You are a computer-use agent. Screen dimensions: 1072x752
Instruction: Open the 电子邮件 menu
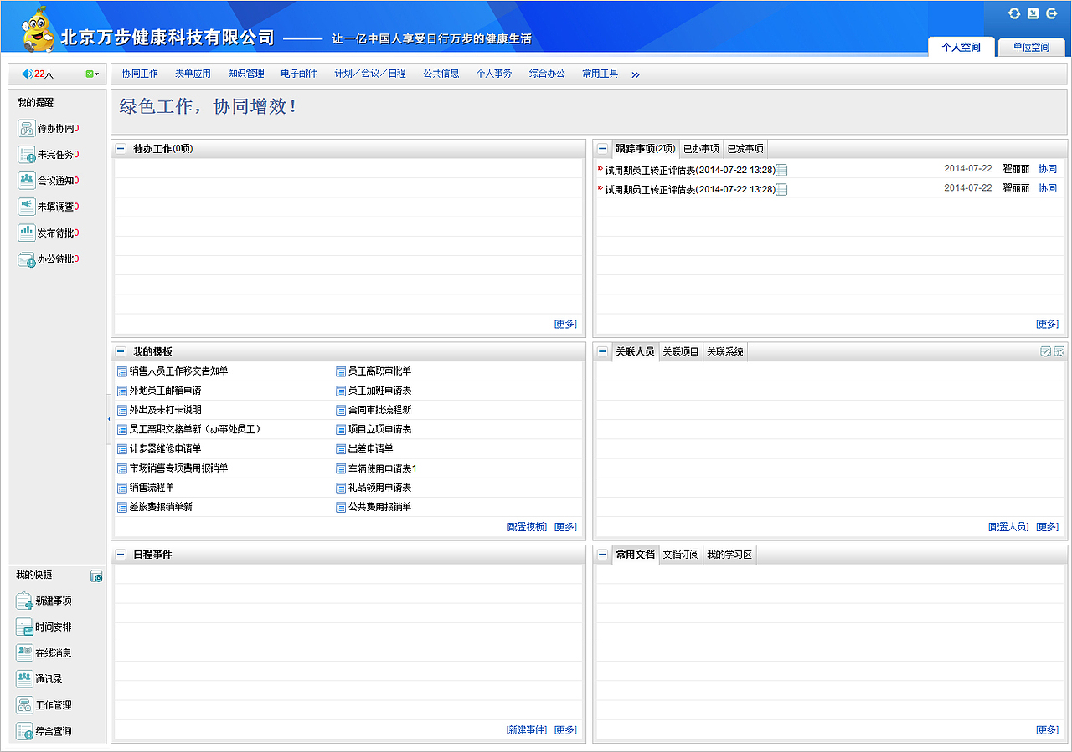click(299, 74)
